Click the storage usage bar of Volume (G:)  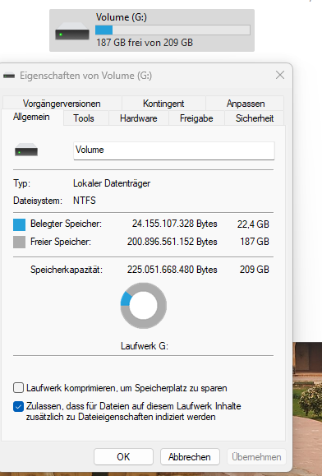[172, 30]
